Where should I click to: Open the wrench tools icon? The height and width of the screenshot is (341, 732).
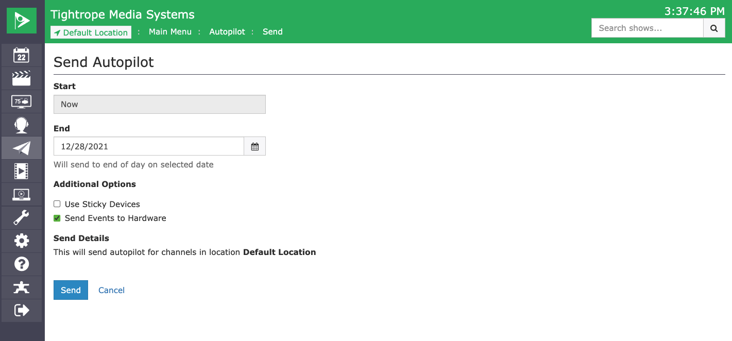point(22,217)
